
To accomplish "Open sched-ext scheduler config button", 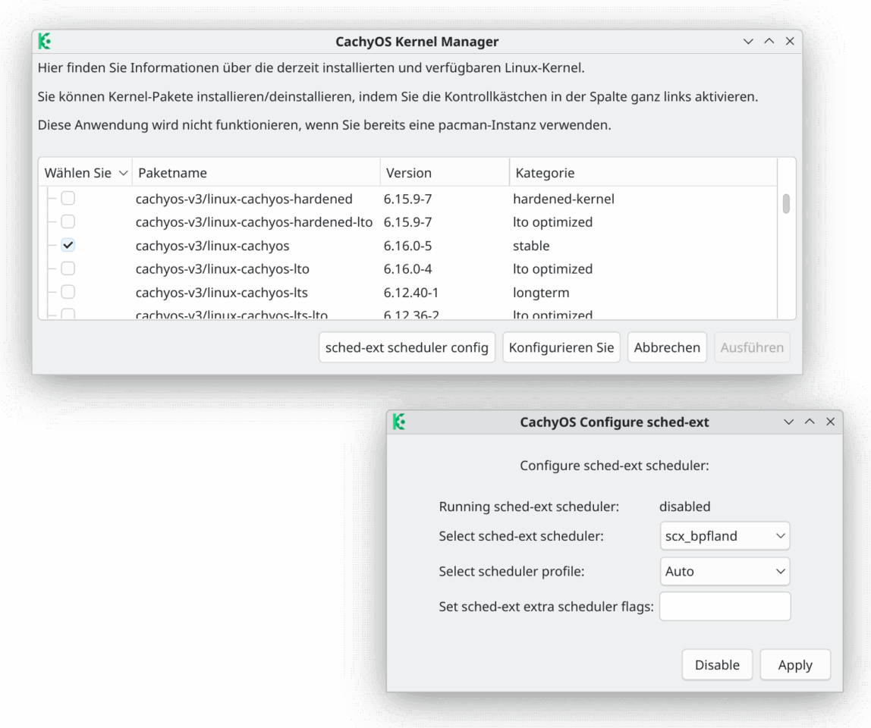I will pyautogui.click(x=407, y=348).
